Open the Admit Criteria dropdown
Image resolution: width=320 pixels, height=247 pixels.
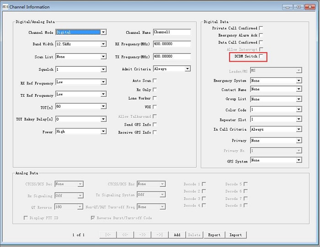pos(187,69)
